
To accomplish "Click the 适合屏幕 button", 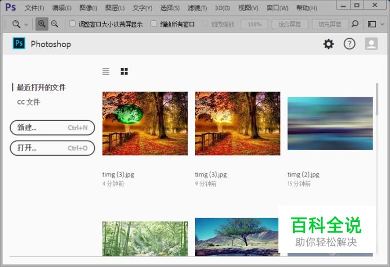I will tap(290, 24).
